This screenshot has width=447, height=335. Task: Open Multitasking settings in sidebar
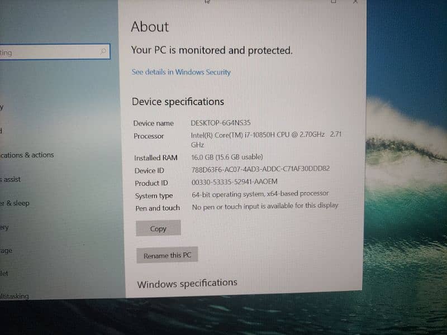[15, 296]
